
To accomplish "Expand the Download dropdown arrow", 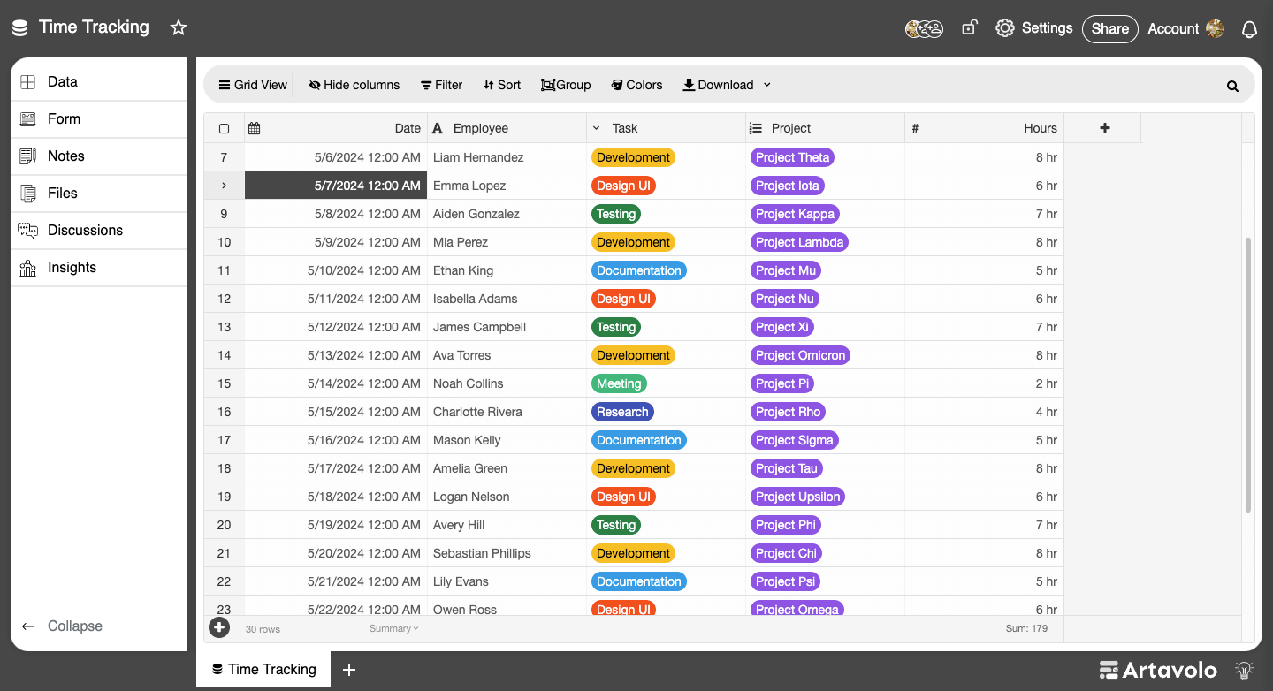I will [766, 85].
